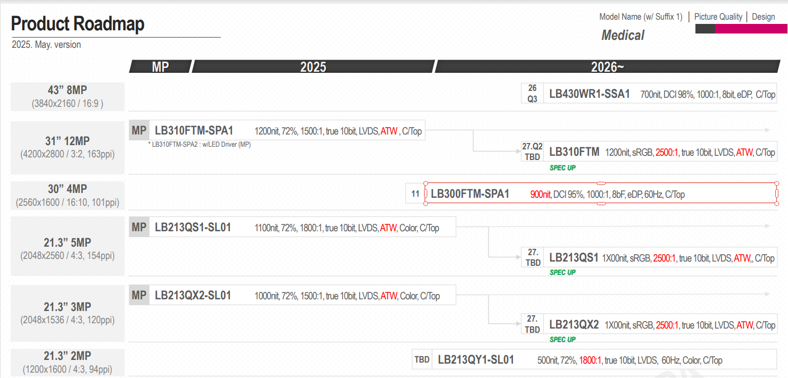The width and height of the screenshot is (788, 378).
Task: Click the MP badge beside LB310FTM-SPA1
Action: pos(139,130)
